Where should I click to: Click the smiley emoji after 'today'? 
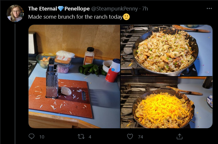tap(126, 17)
